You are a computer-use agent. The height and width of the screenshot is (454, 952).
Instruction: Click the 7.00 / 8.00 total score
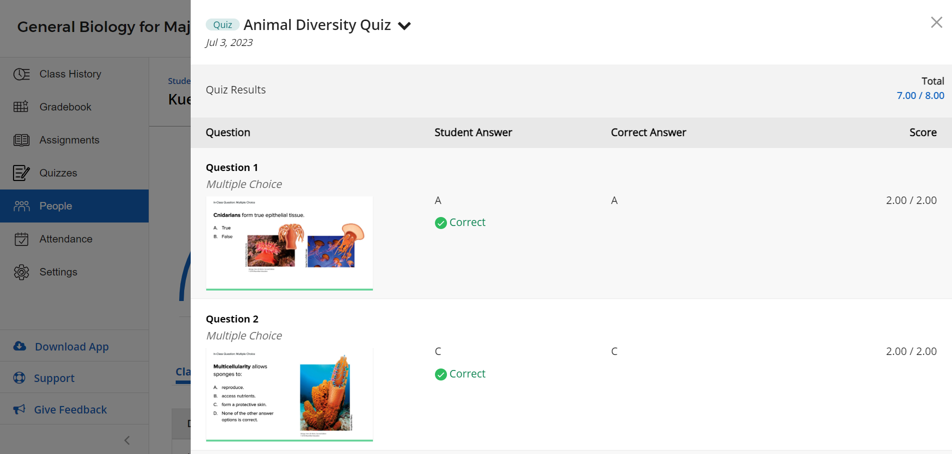click(x=920, y=95)
